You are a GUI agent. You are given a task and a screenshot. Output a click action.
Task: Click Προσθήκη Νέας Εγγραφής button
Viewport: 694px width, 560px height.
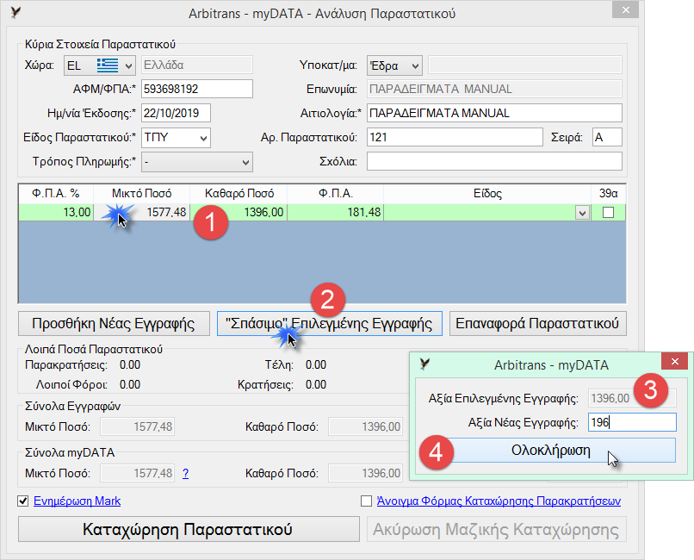114,324
